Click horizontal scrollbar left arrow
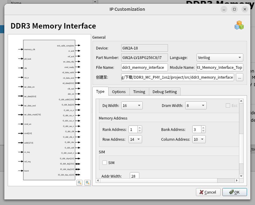 tap(98, 180)
